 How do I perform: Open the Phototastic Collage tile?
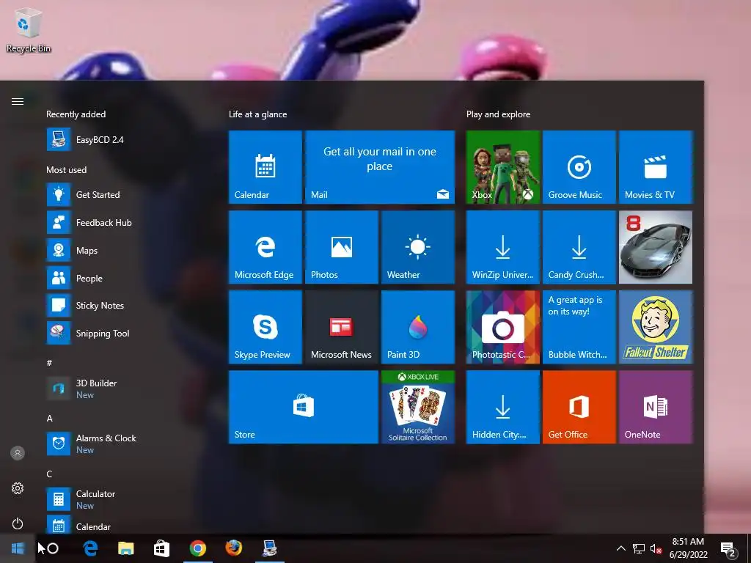click(x=503, y=327)
